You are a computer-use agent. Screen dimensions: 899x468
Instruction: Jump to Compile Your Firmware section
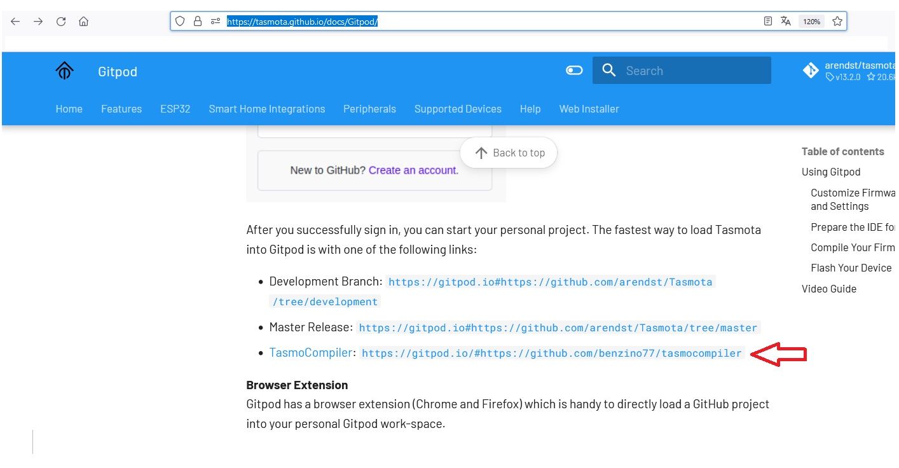[x=853, y=247]
